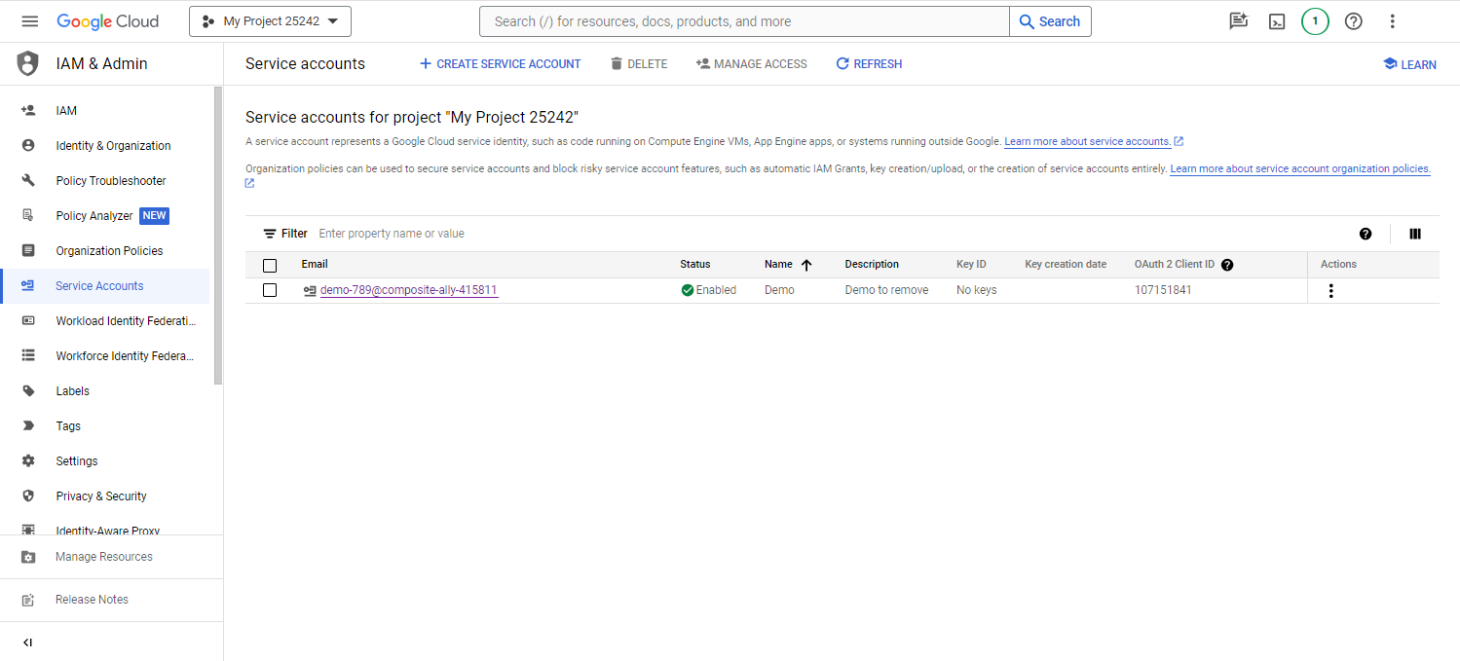Image resolution: width=1460 pixels, height=661 pixels.
Task: Click the Manage Resources icon
Action: tap(28, 557)
